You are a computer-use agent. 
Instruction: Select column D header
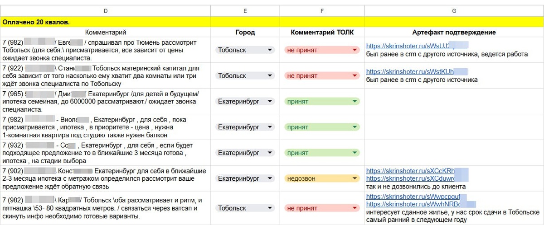[x=106, y=11]
